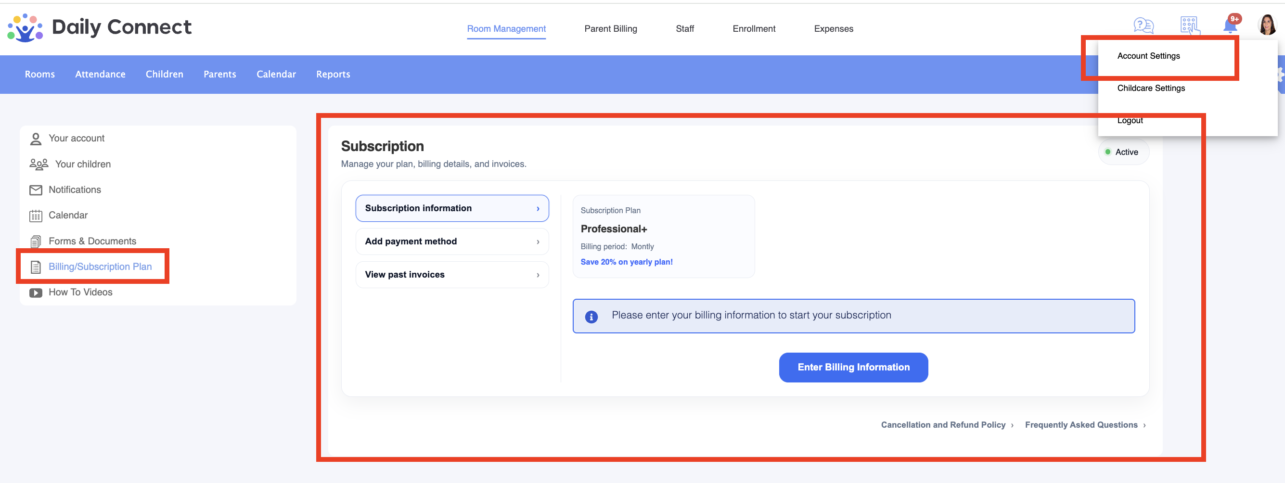
Task: Click the Daily Connect logo
Action: 99,27
